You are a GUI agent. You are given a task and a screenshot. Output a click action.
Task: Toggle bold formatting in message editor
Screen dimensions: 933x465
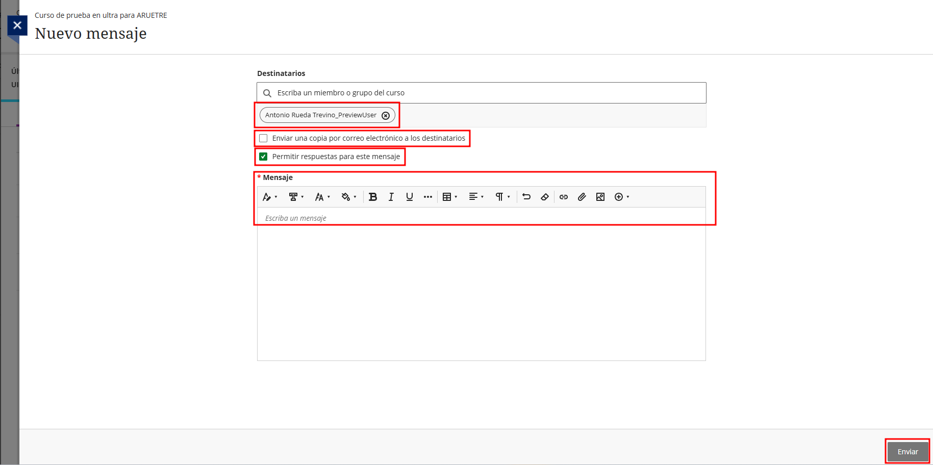[x=373, y=197]
